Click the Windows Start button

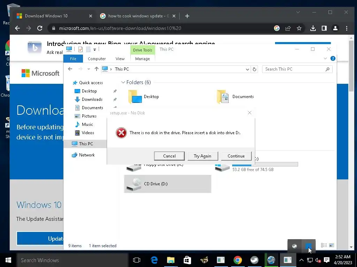[x=8, y=260]
